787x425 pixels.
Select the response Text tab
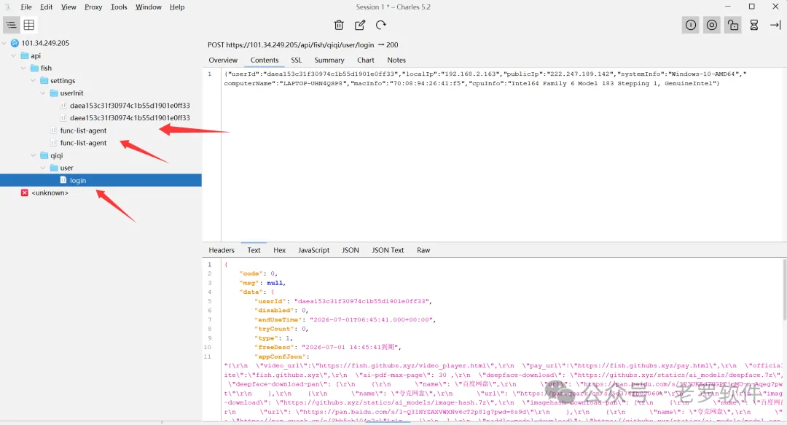pos(254,250)
